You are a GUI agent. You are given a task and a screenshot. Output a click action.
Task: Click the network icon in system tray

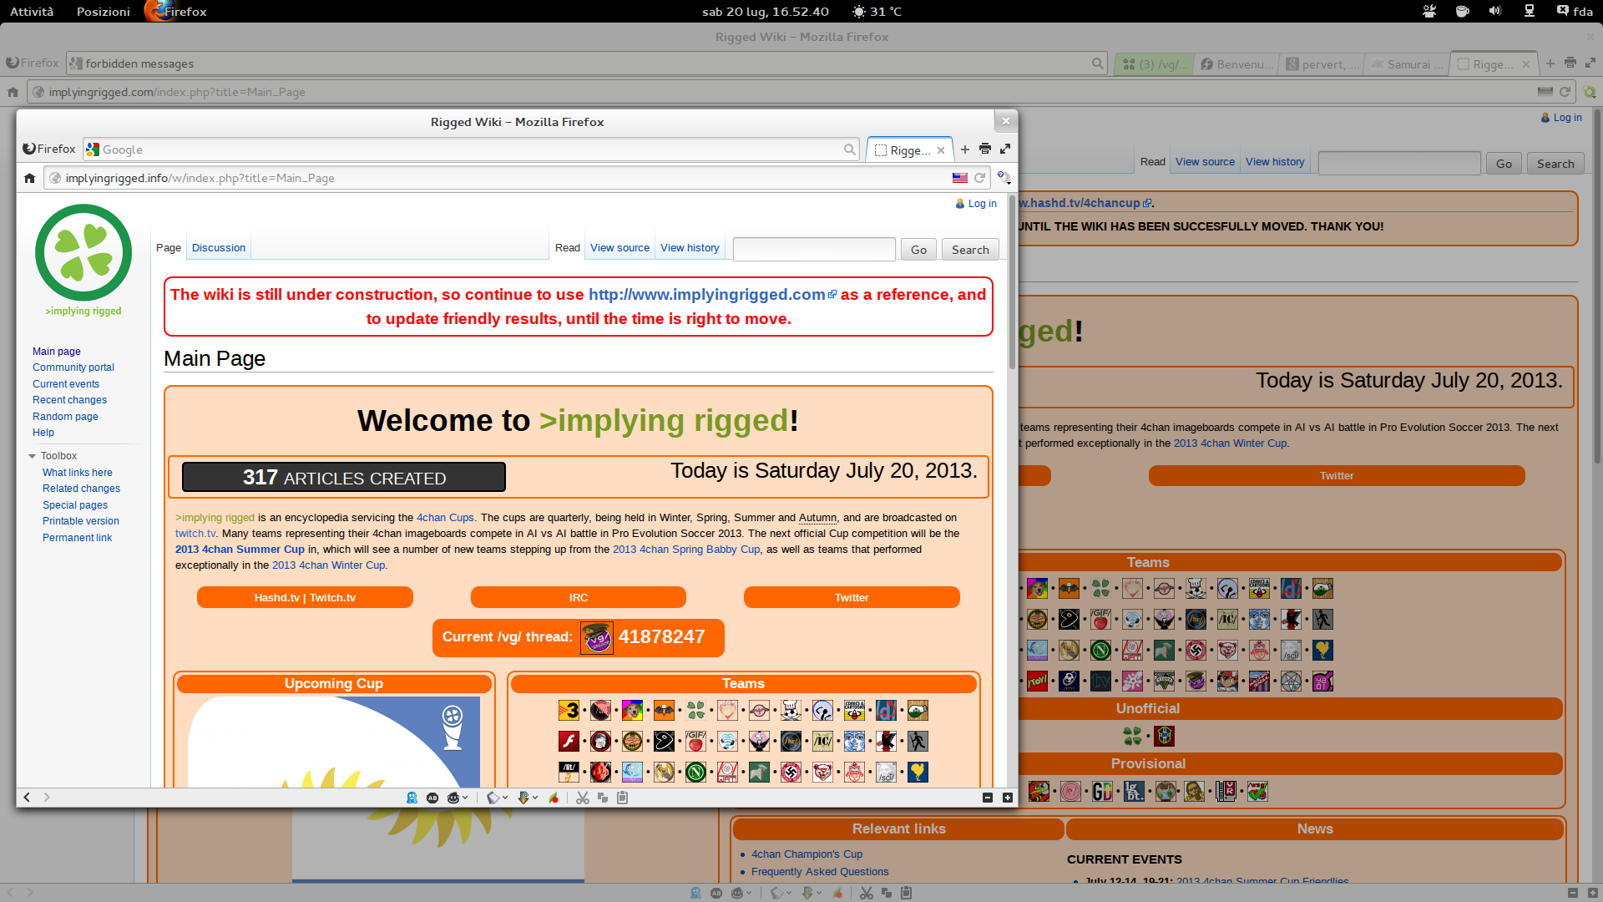pos(1529,11)
